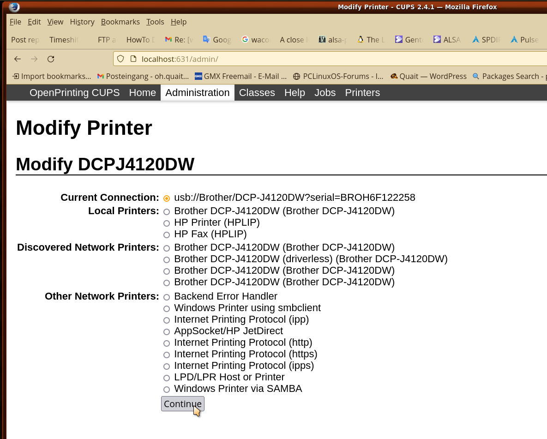
Task: Open the Bookmarks menu in the menu bar
Action: point(120,22)
